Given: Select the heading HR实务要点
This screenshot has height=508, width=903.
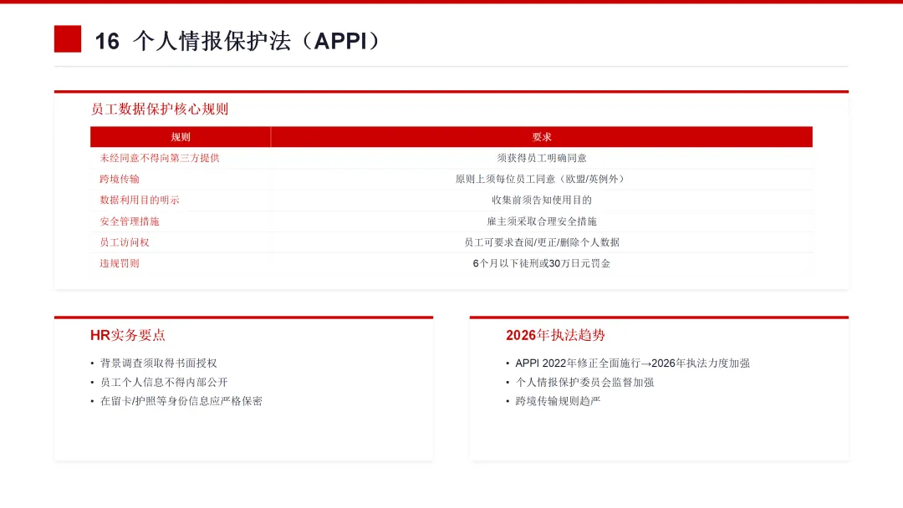Looking at the screenshot, I should [128, 335].
